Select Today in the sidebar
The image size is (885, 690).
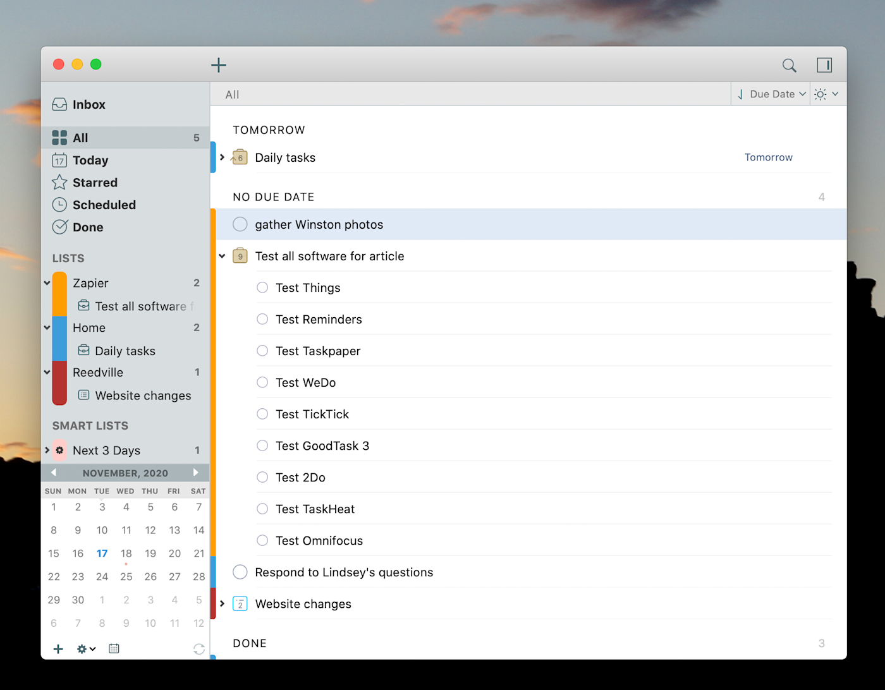125,160
